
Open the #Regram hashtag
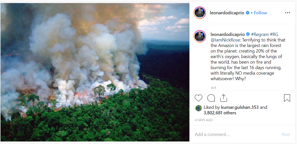pos(260,34)
